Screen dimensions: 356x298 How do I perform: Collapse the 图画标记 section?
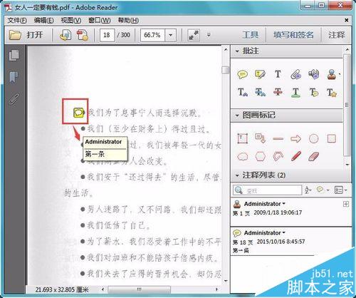237,115
